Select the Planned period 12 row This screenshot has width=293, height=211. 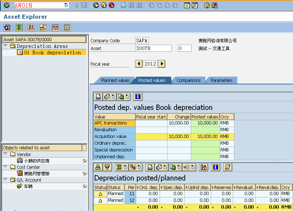[x=193, y=200]
